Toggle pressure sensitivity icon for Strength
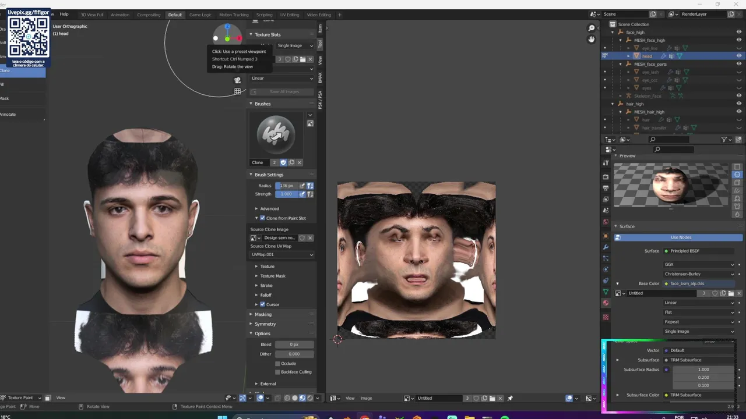The height and width of the screenshot is (419, 746). [302, 194]
